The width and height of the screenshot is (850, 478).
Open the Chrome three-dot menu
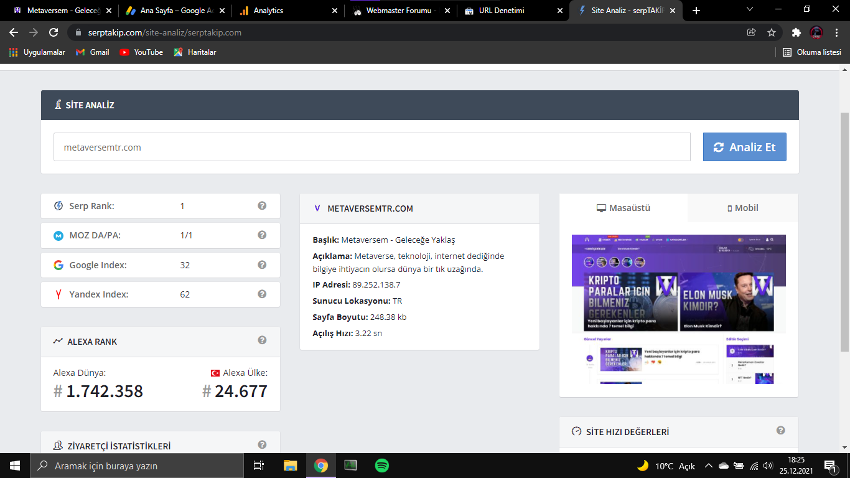(836, 32)
